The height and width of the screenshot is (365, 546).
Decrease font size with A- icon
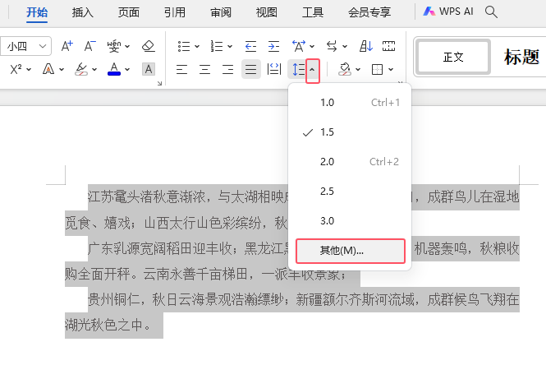(x=89, y=46)
